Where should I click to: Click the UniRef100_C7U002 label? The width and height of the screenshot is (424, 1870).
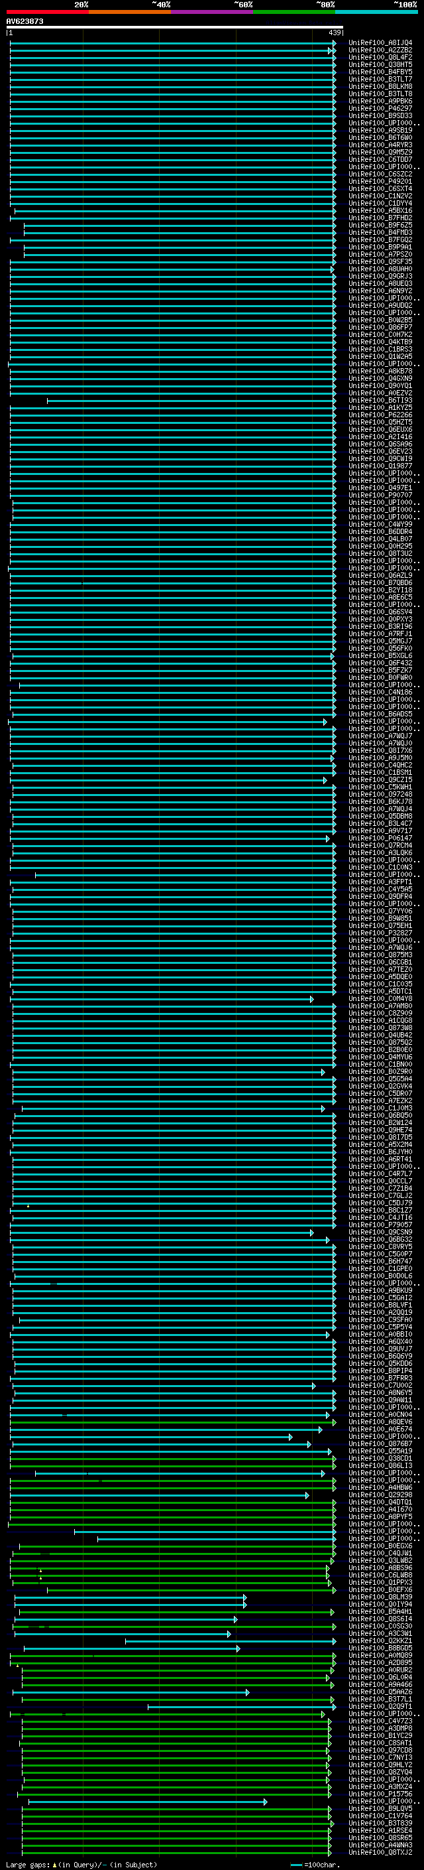(x=380, y=1385)
